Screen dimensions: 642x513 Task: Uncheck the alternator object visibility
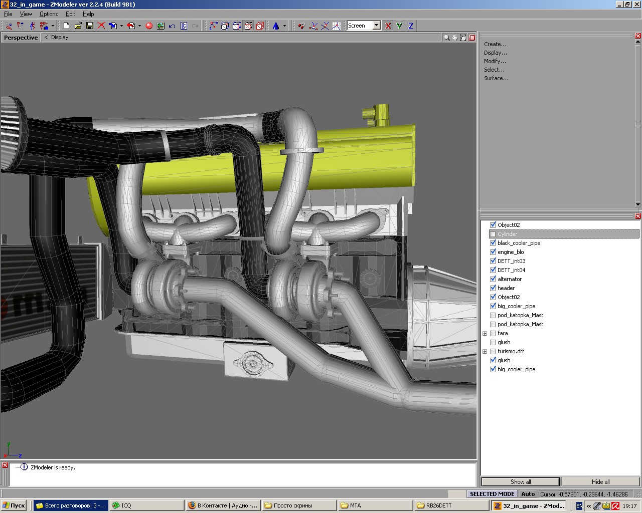click(x=493, y=279)
